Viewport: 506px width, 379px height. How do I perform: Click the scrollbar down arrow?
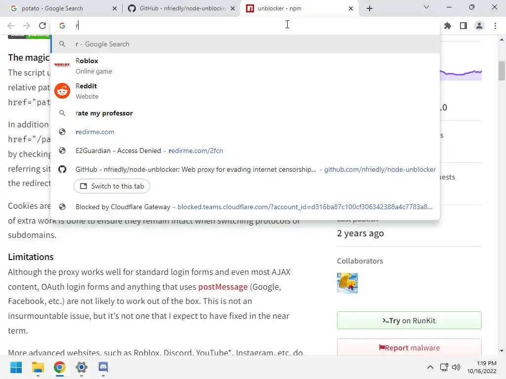tap(502, 351)
